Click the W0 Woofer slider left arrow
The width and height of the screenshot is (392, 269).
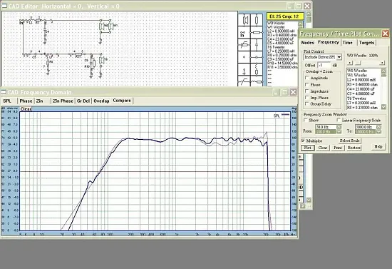(x=350, y=63)
